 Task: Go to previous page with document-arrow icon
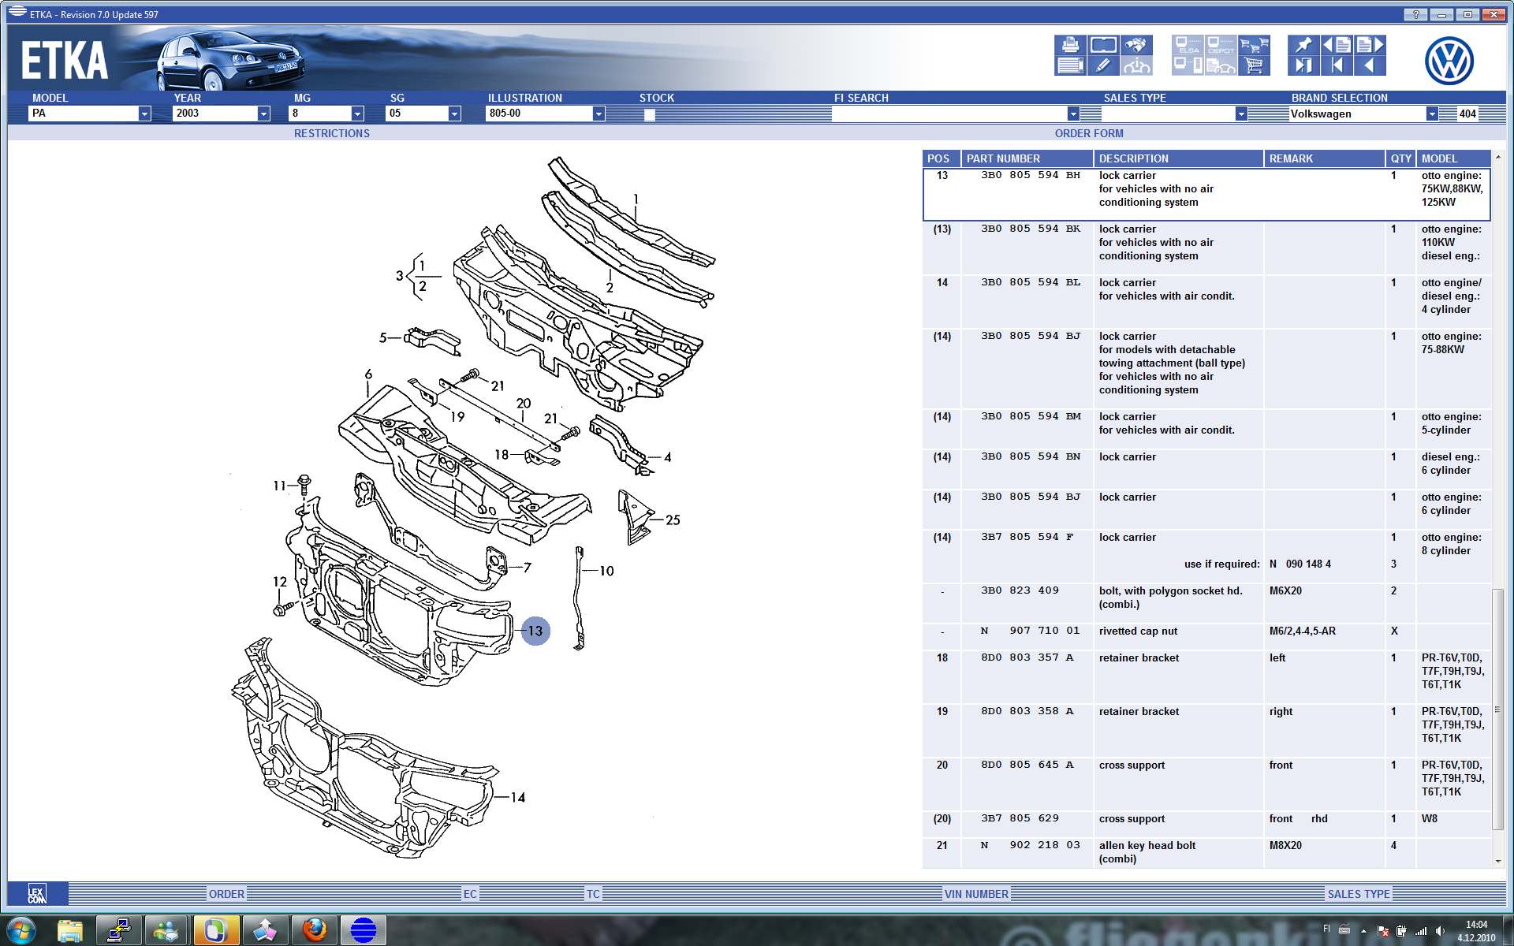(x=1337, y=45)
